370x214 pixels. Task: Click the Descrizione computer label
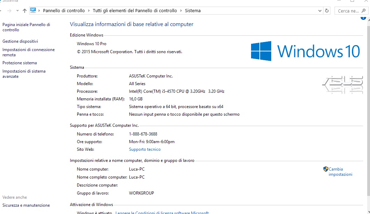(97, 185)
